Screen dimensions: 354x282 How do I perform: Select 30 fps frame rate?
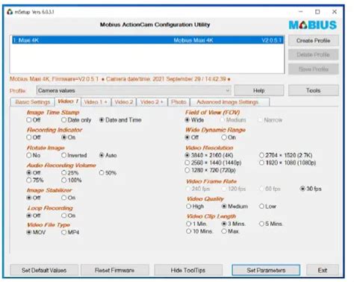[x=311, y=189]
